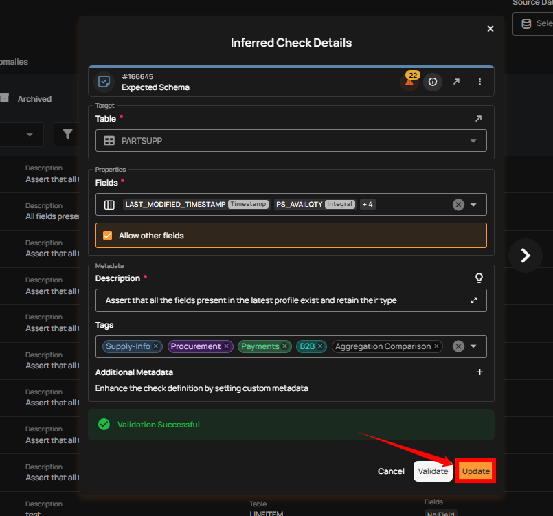This screenshot has height=516, width=553.
Task: Remove the Supply-Info tag
Action: click(156, 346)
